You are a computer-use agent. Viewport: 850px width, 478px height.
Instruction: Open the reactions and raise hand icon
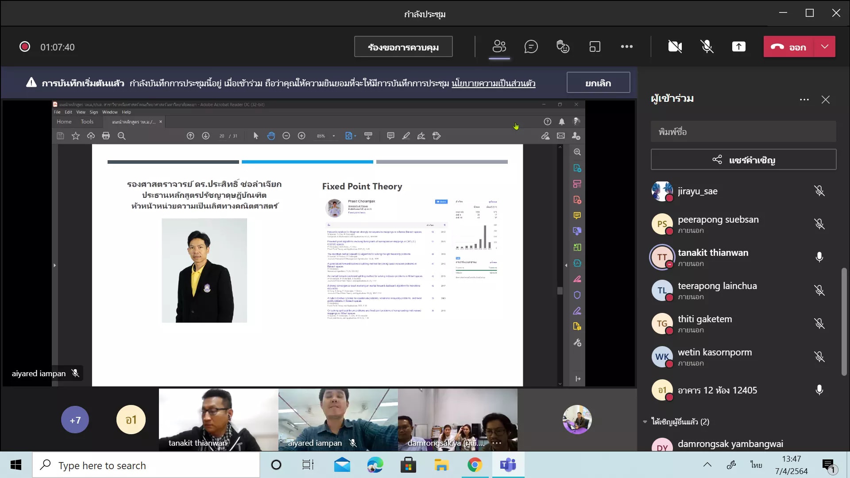(563, 46)
